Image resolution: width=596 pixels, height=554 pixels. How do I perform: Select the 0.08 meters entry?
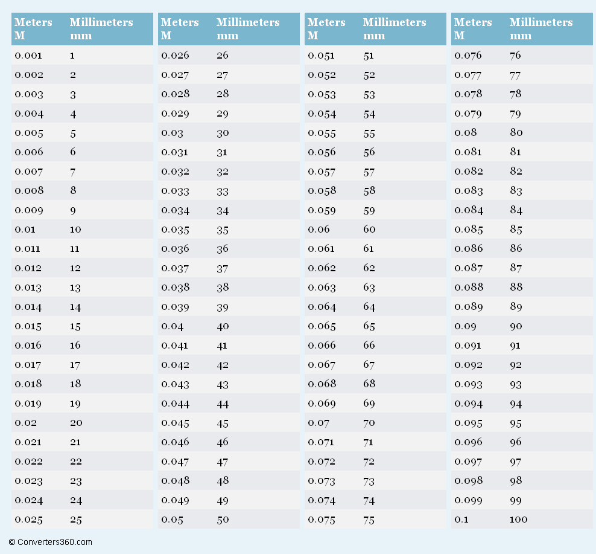466,133
